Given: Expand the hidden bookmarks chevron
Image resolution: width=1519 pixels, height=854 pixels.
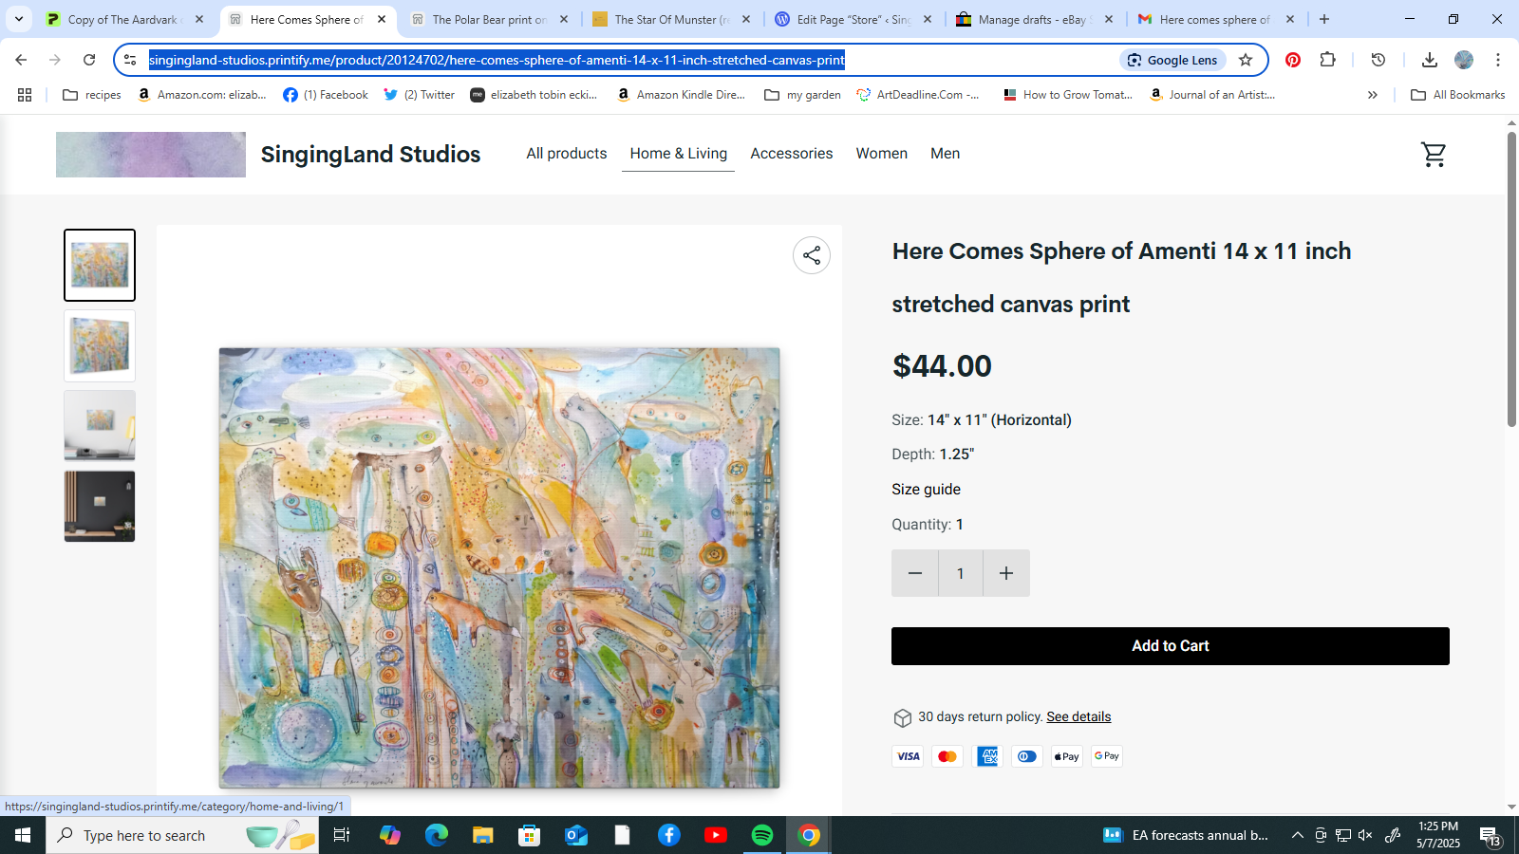Looking at the screenshot, I should [x=1372, y=95].
